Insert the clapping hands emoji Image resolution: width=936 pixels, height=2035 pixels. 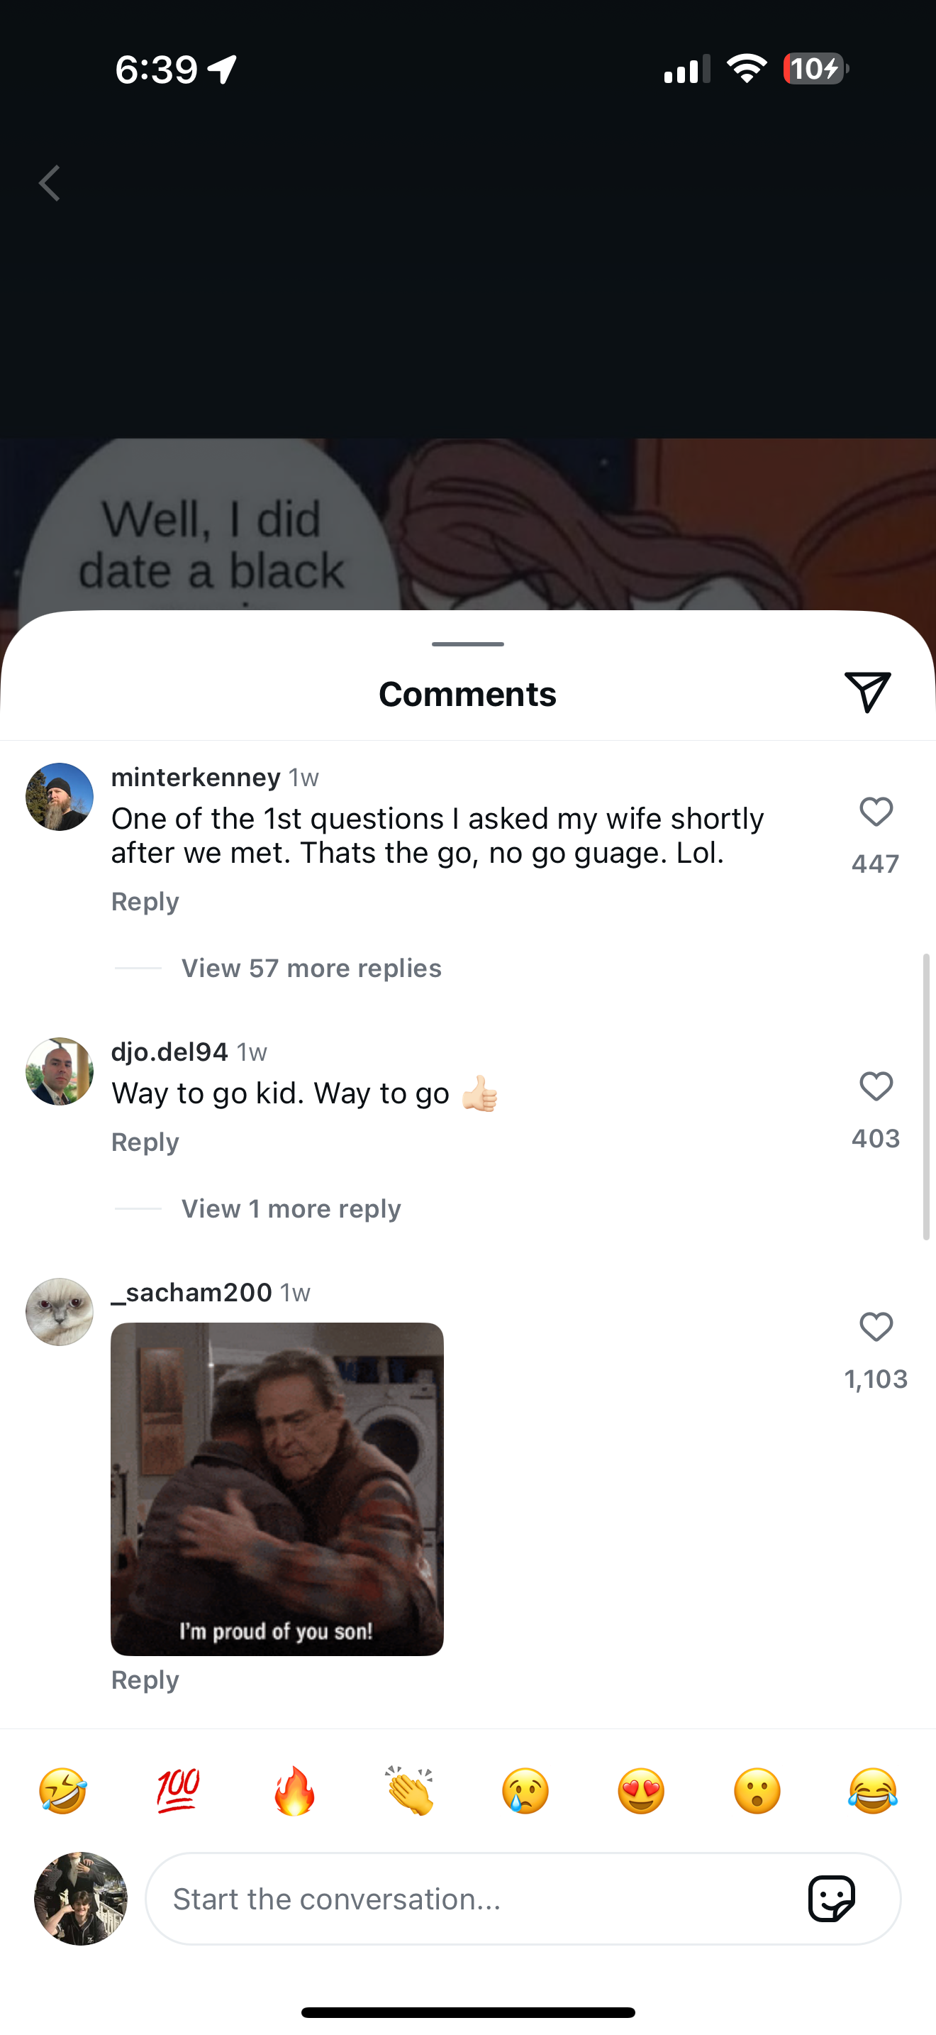410,1791
